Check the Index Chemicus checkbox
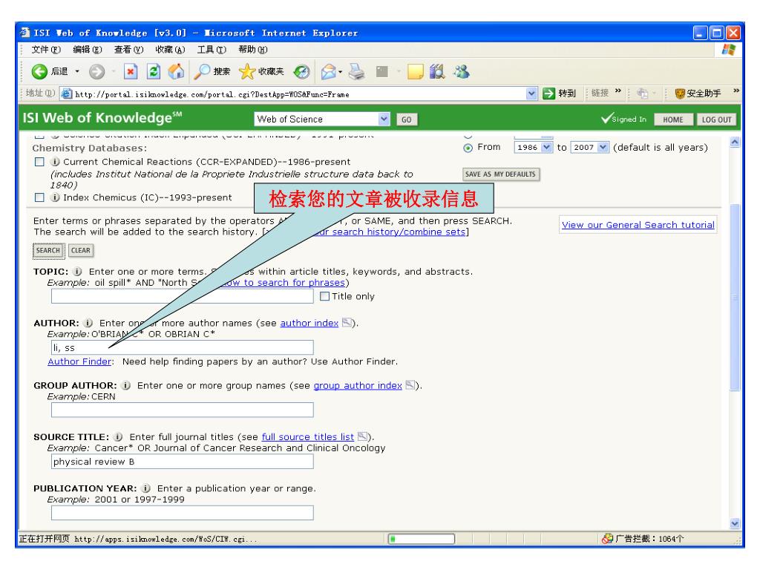The width and height of the screenshot is (760, 570). pos(40,197)
